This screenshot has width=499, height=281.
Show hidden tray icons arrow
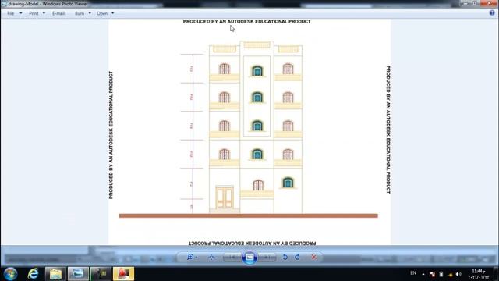pos(423,274)
